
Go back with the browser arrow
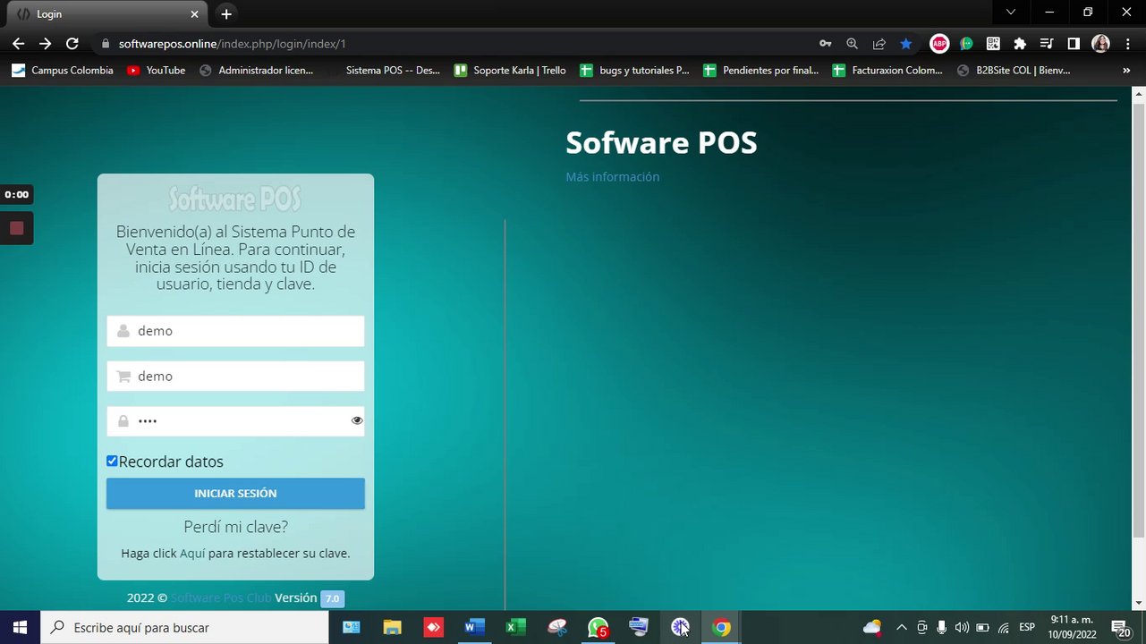[18, 43]
